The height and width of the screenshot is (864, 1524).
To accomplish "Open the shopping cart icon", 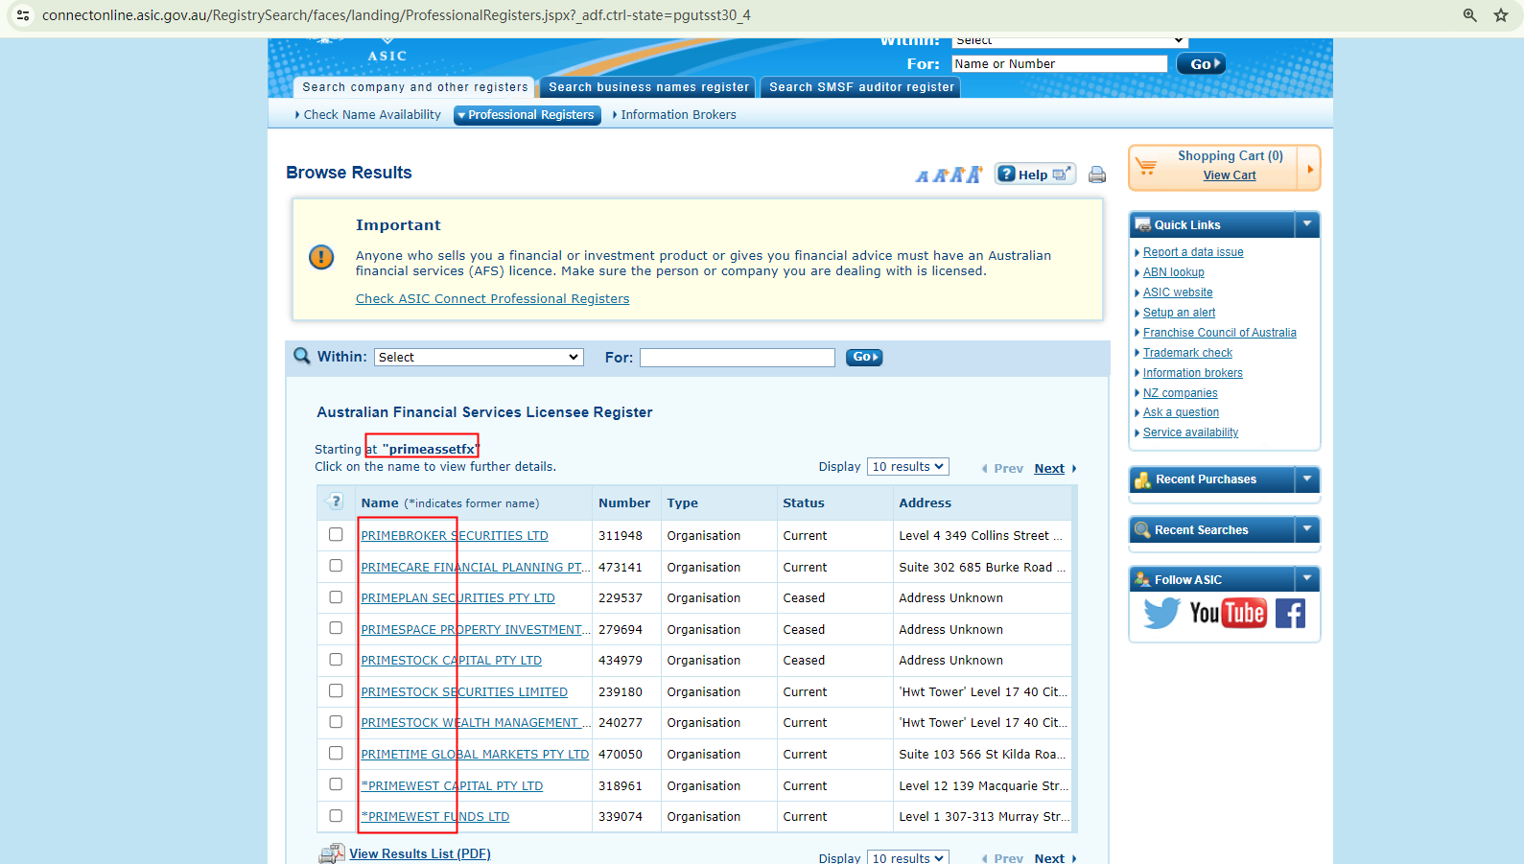I will click(1146, 166).
